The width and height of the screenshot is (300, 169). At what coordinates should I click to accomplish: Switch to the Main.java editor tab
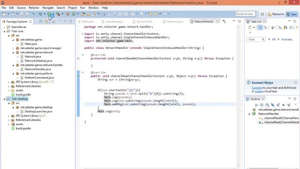click(86, 22)
